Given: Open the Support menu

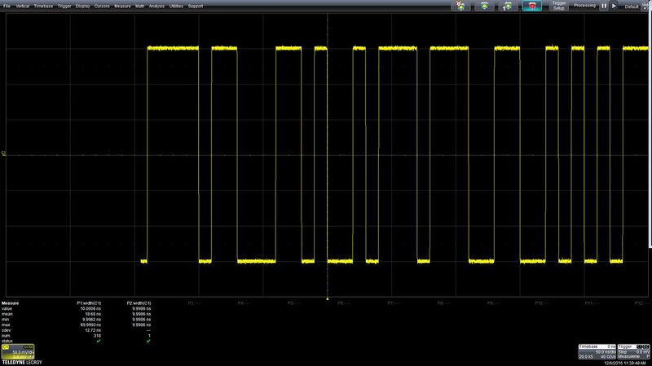Looking at the screenshot, I should click(x=196, y=7).
